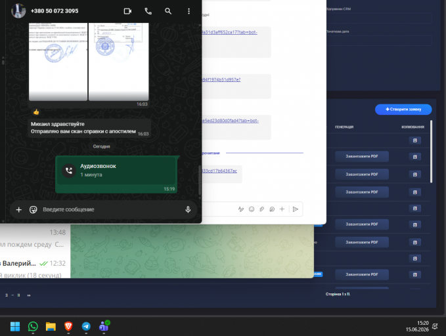Open emoji picker in the white chat composer
Viewport: 446px width, 336px height.
(x=252, y=209)
